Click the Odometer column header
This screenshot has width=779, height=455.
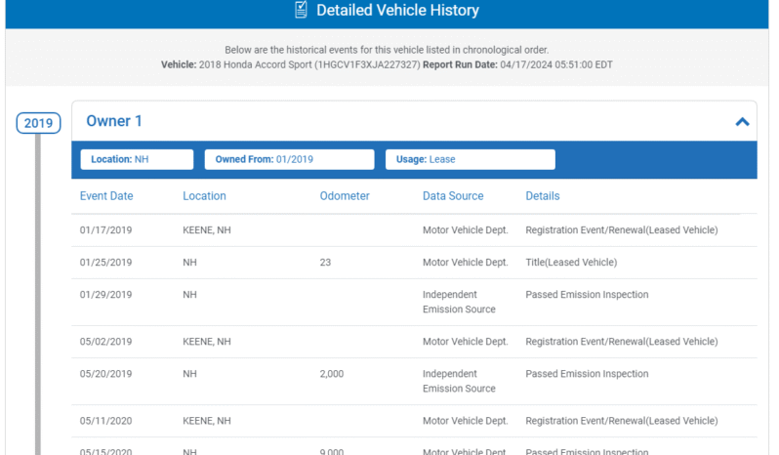(345, 196)
